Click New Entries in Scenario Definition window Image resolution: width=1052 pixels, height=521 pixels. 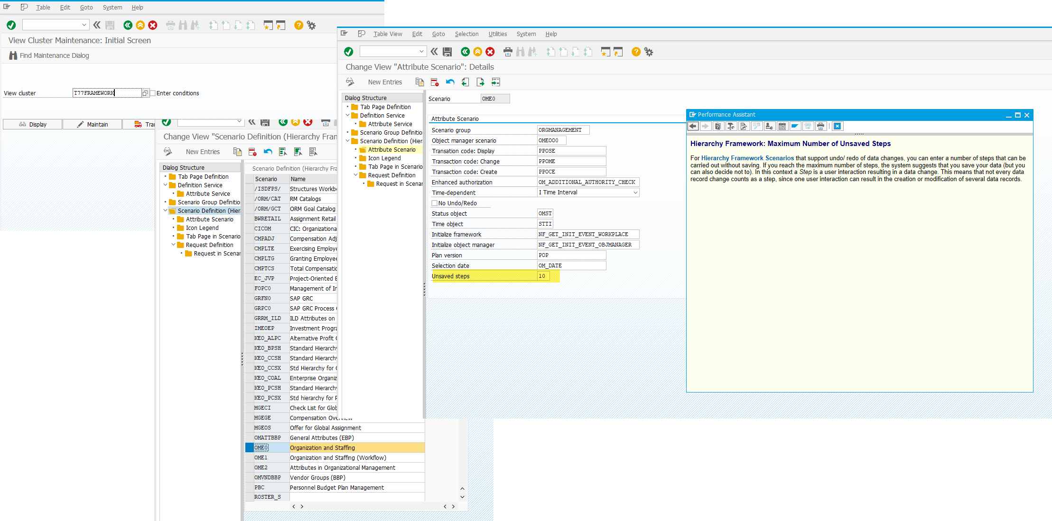tap(203, 152)
